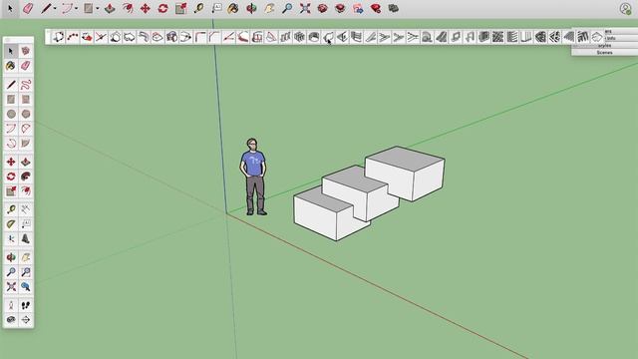
Task: Open 3D Warehouse from the top toolbar
Action: [323, 8]
